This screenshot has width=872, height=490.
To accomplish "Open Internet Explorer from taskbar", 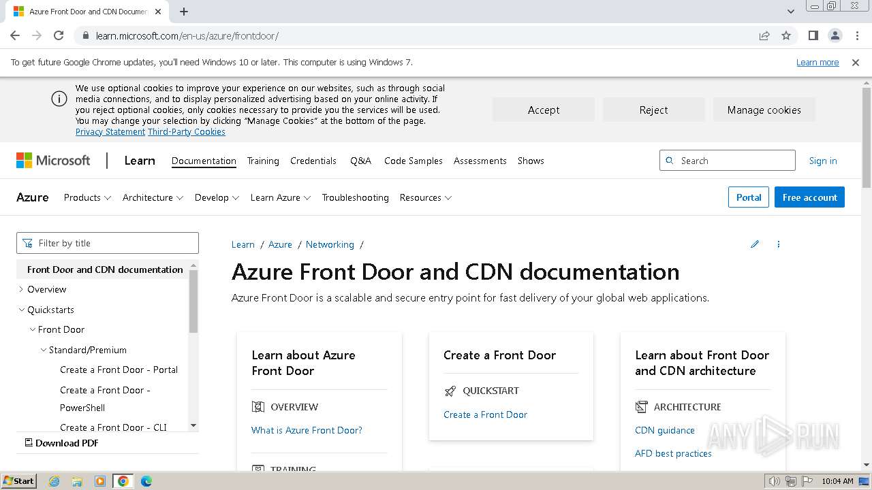I will 54,481.
